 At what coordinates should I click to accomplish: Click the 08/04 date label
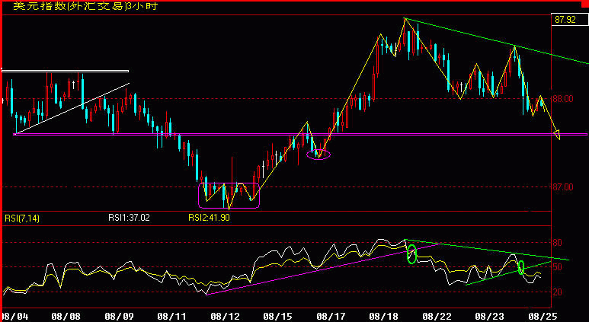point(15,317)
